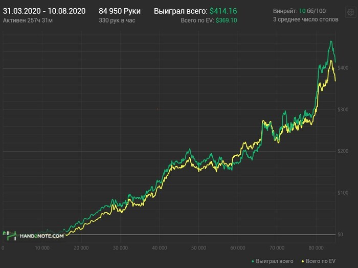Screen dimensions: 358x268
Task: Click the 20 000 x-axis label
Action: point(81,248)
